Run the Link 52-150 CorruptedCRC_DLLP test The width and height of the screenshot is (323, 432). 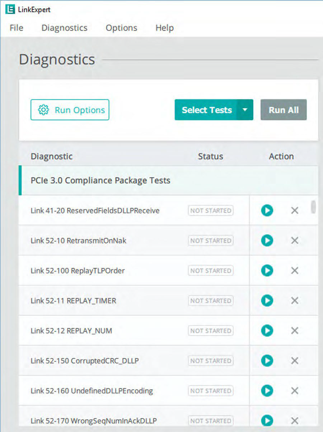point(267,361)
